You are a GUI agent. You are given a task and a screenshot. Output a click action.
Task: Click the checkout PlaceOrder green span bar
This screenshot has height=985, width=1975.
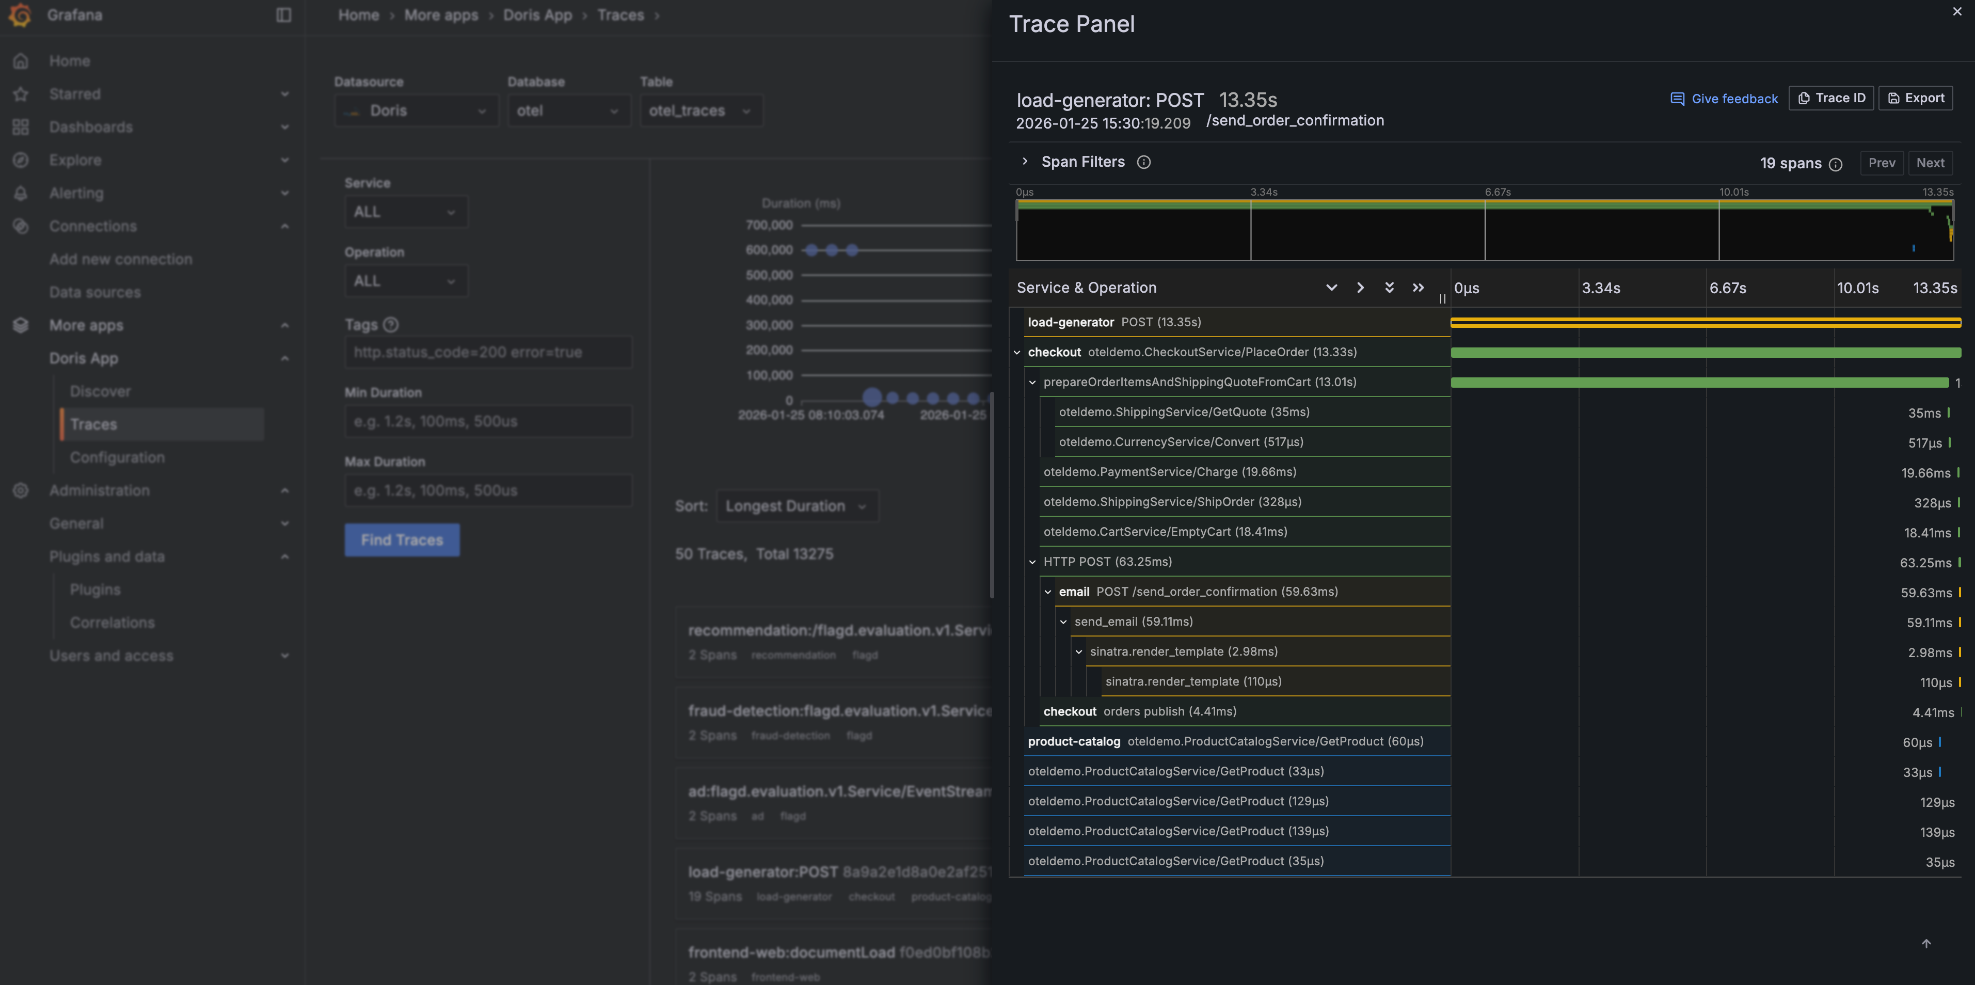coord(1706,353)
